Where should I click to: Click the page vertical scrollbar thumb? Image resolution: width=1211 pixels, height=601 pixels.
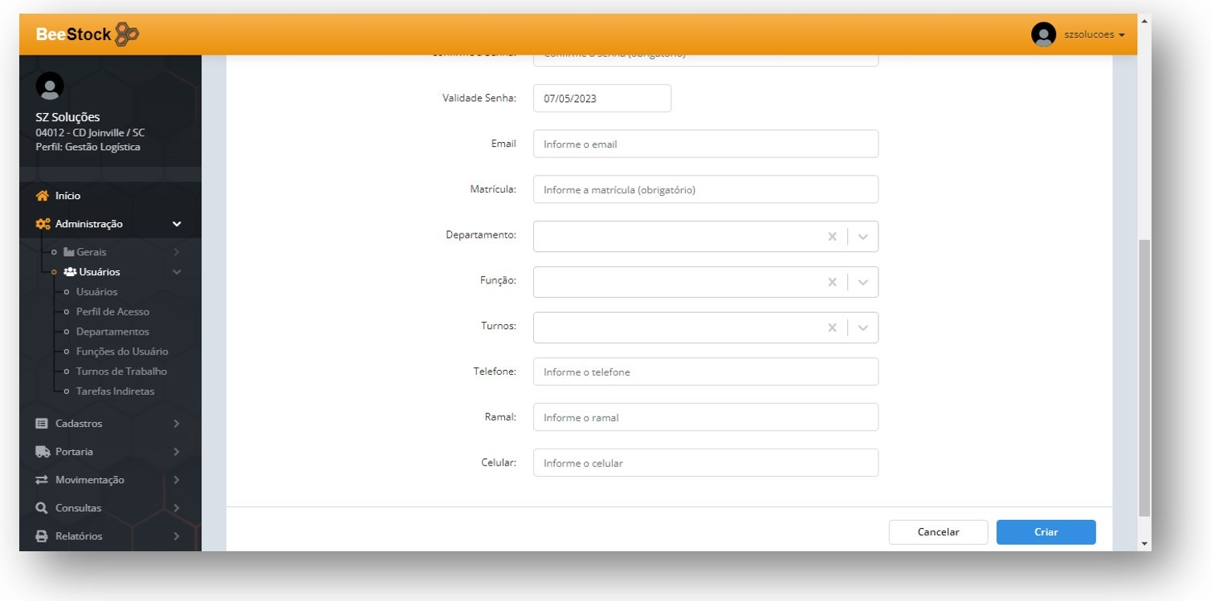(x=1144, y=377)
